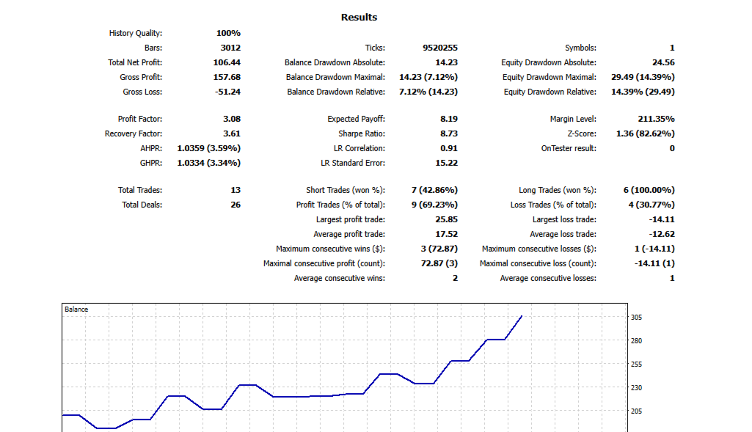
Task: Click the OnTester result value 0
Action: (672, 148)
